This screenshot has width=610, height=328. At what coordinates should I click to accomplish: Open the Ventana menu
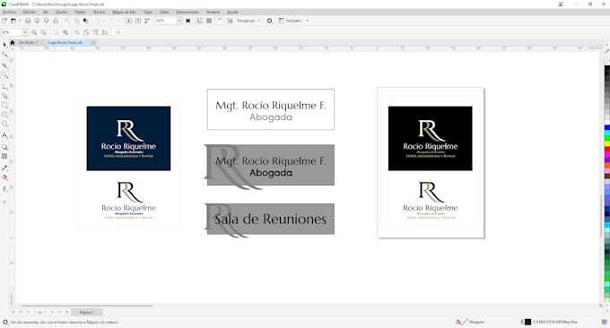[x=213, y=12]
